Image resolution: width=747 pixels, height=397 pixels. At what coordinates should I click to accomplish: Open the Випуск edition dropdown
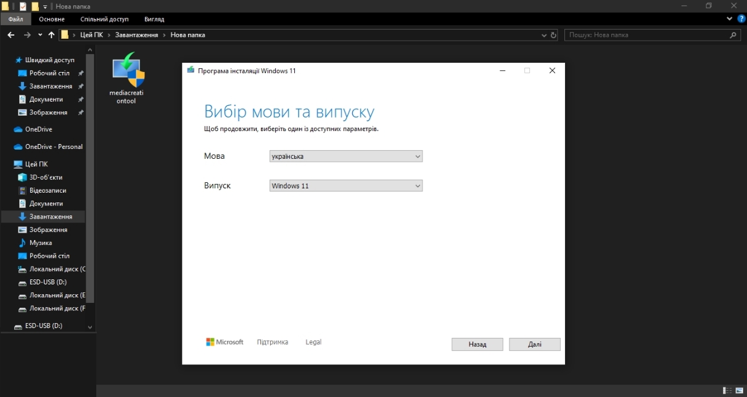click(346, 186)
